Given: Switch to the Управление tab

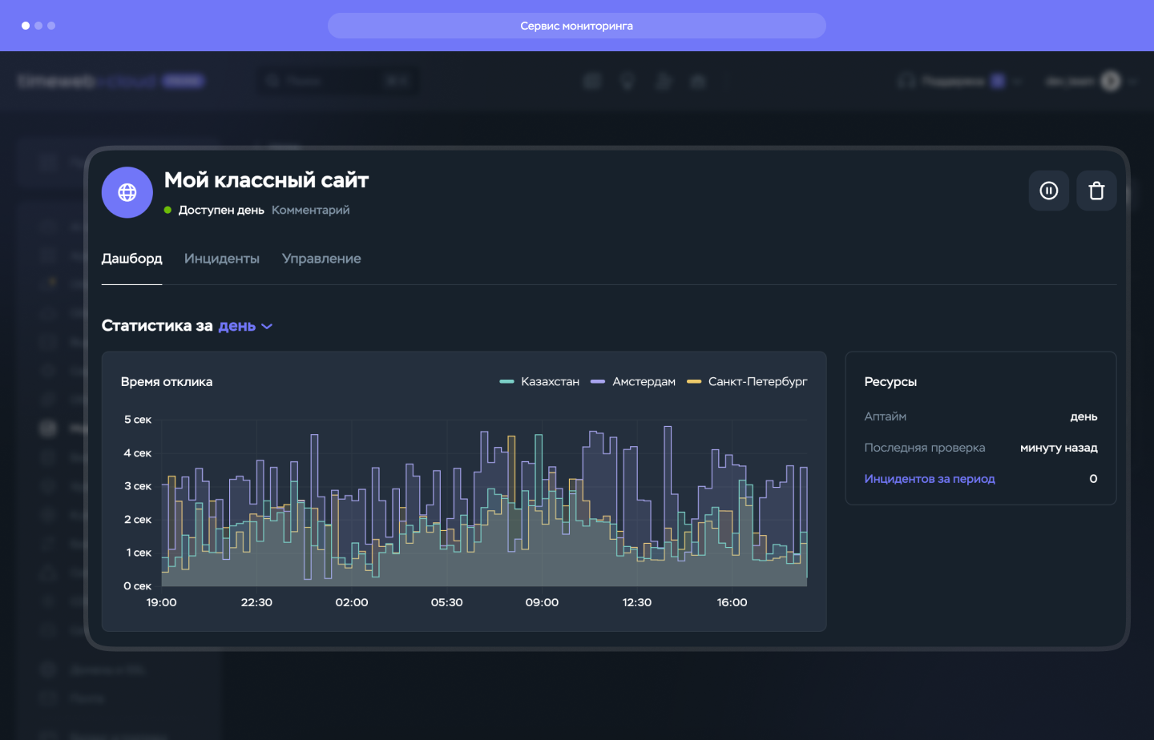Looking at the screenshot, I should click(321, 259).
